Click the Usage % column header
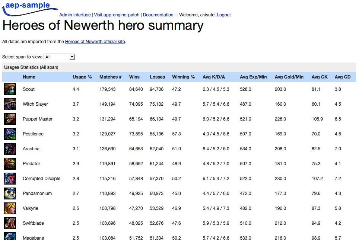Viewport: 359px width, 240px height. pos(82,77)
